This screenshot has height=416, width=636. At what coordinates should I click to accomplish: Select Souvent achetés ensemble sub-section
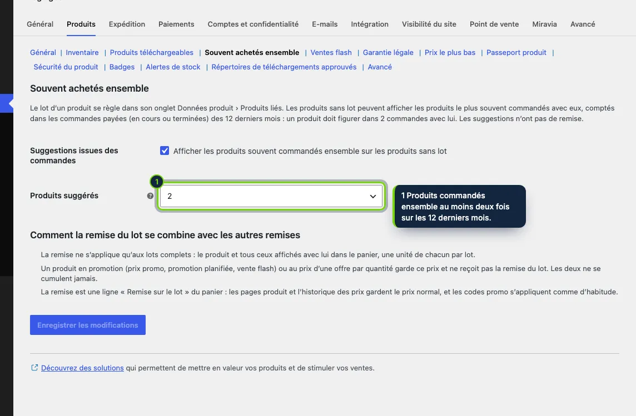[252, 52]
